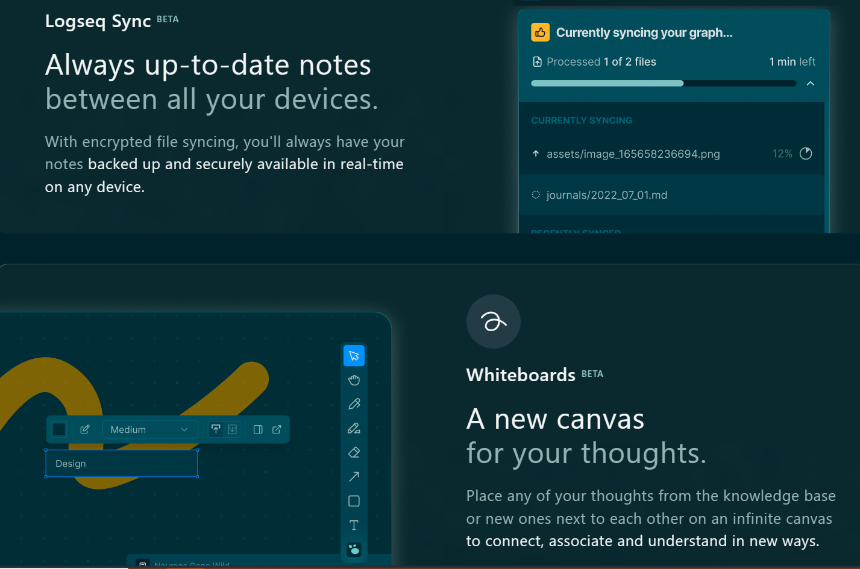The image size is (860, 569).
Task: Choose the arrow connector tool
Action: pos(354,476)
